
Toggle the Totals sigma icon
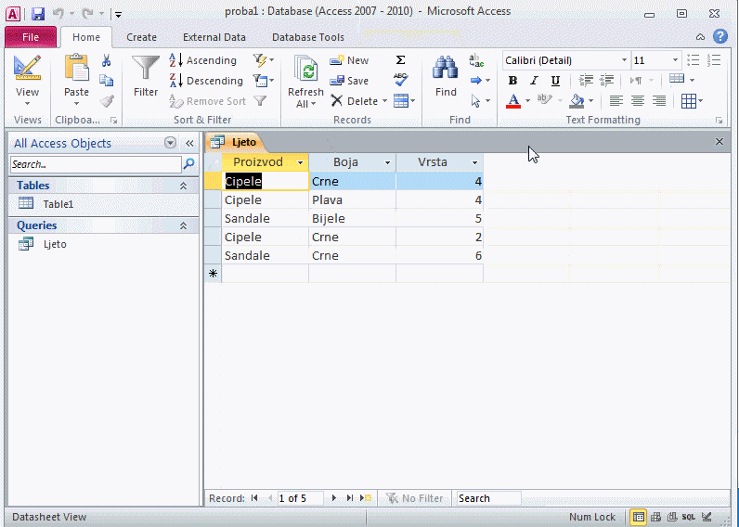tap(400, 60)
